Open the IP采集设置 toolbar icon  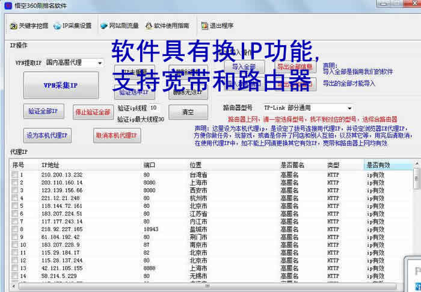click(x=58, y=26)
